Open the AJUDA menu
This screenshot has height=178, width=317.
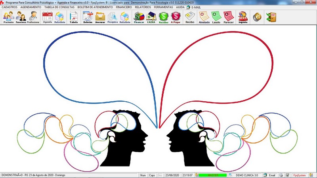180,7
